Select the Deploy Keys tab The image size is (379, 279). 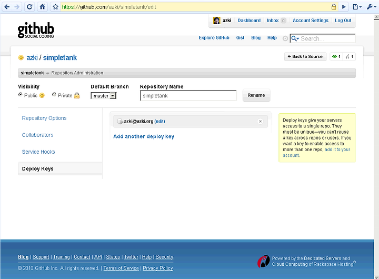coord(60,169)
